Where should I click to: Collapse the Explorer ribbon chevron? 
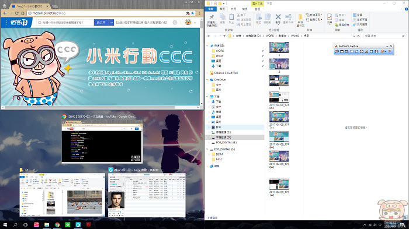[x=402, y=9]
